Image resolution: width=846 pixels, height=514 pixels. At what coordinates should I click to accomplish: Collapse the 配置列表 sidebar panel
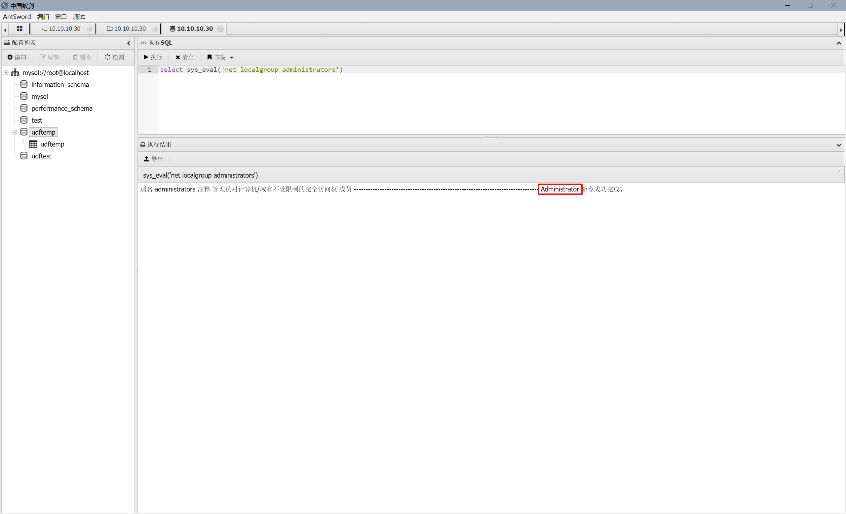129,43
